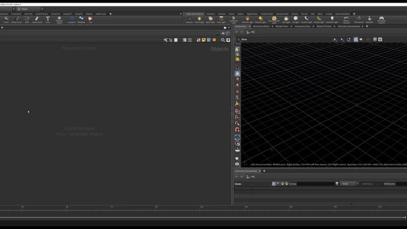Open the Geometry Spreadsheet tab dropdown arrow
The width and height of the screenshot is (407, 229).
(362, 26)
